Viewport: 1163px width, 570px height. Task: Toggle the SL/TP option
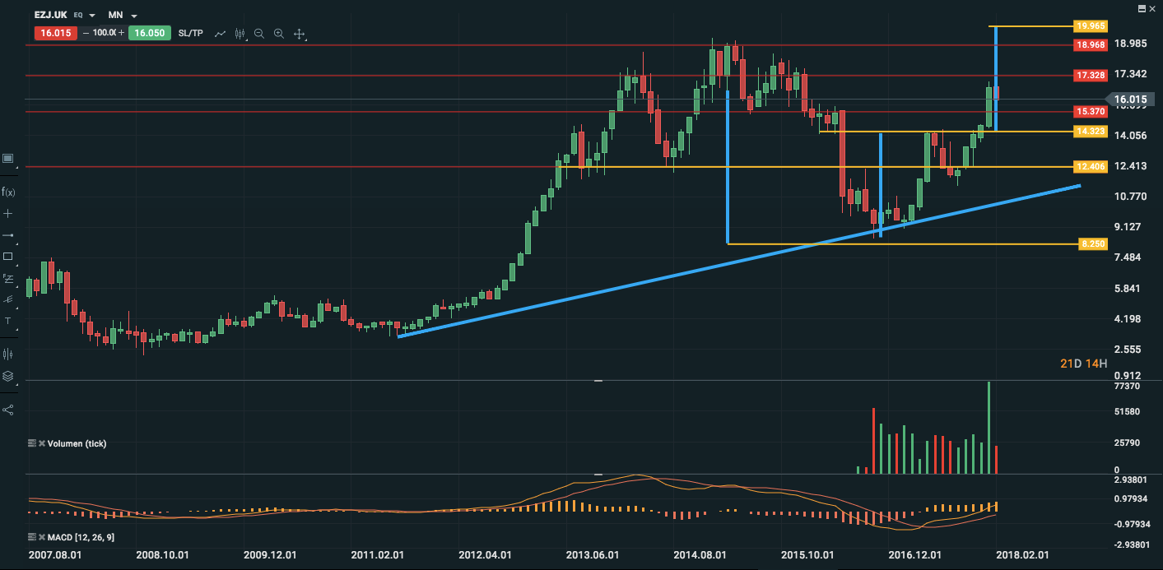click(x=190, y=33)
